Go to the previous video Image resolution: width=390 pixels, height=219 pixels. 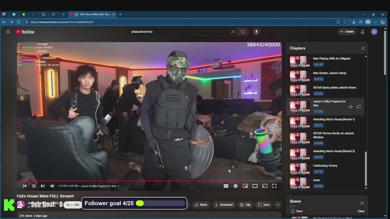point(25,186)
